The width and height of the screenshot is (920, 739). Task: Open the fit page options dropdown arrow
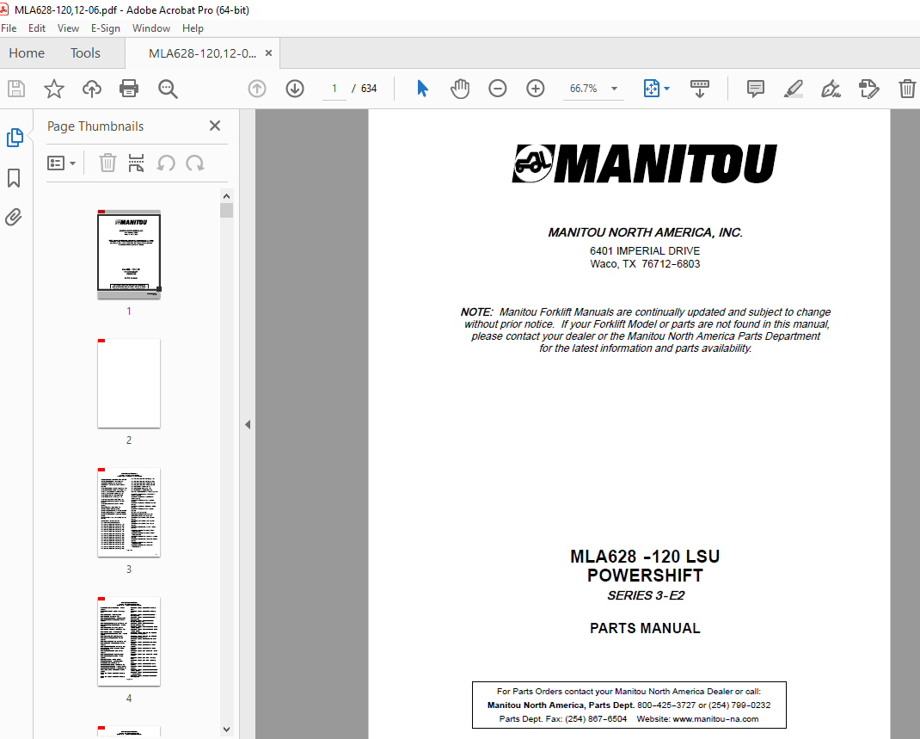(667, 89)
